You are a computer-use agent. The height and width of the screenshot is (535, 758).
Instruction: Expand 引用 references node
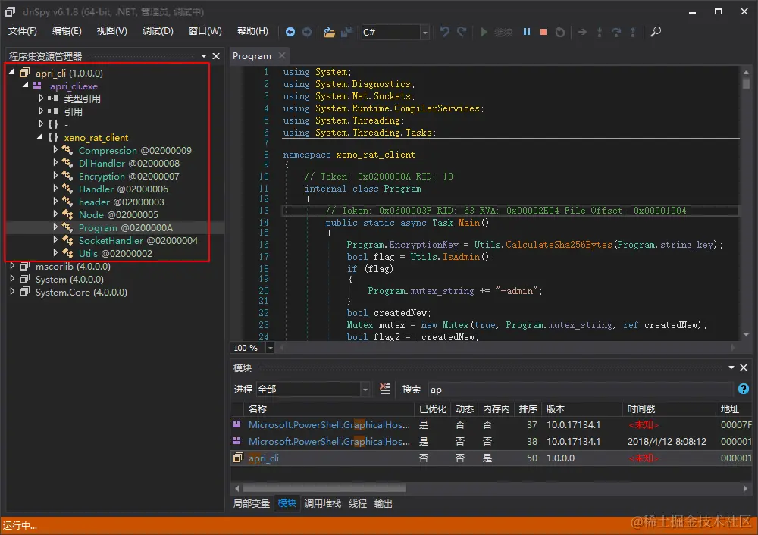coord(41,111)
